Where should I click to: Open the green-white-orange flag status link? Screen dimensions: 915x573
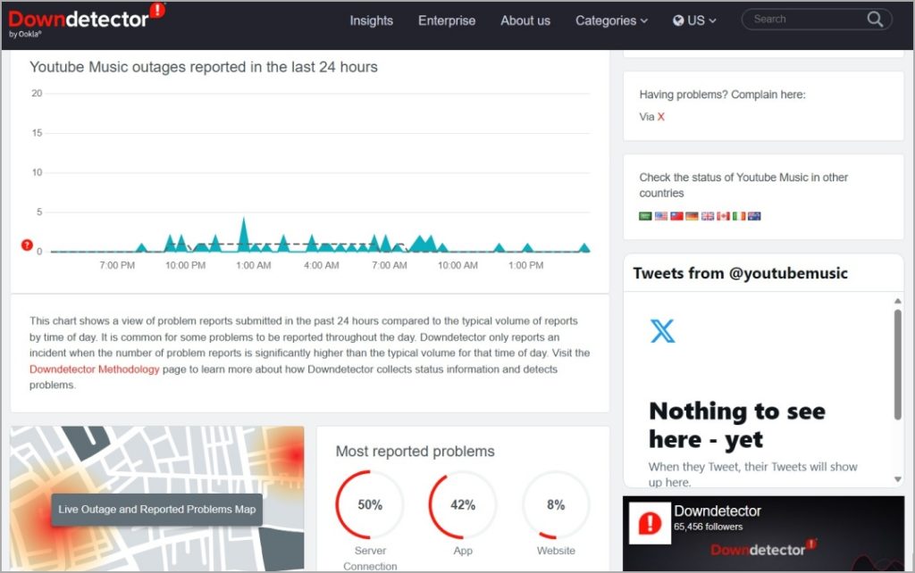739,216
